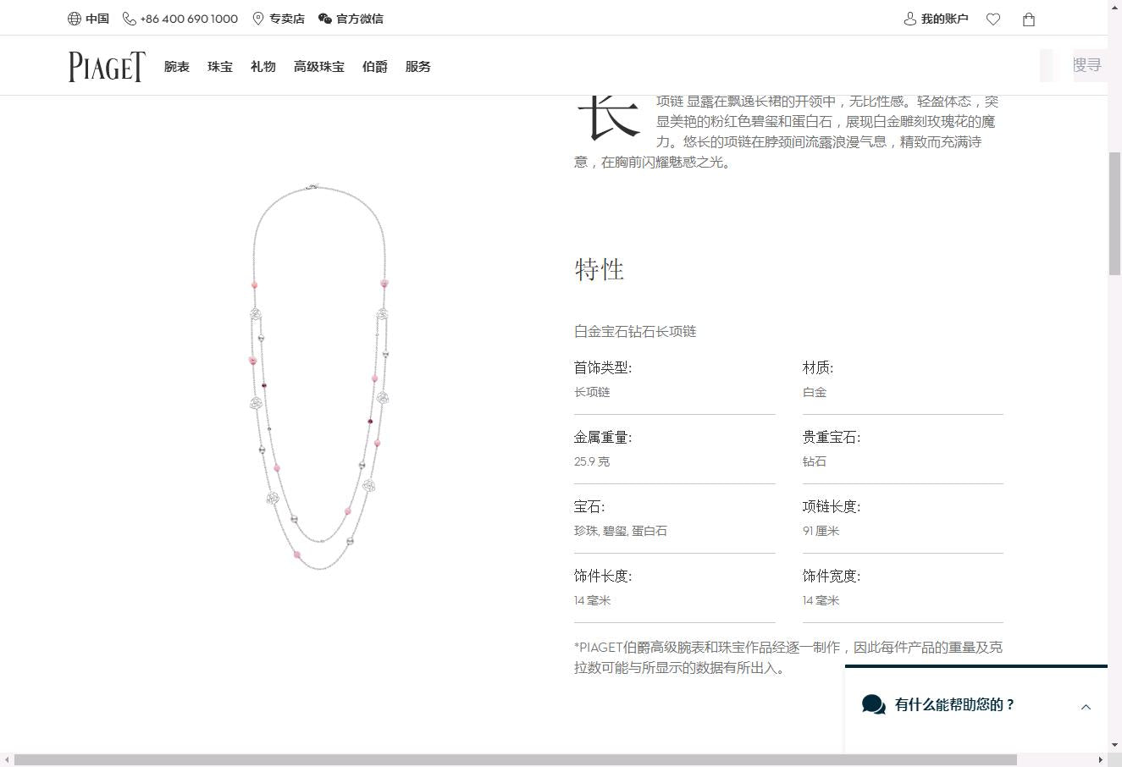Open wishlist heart icon
1122x767 pixels.
993,19
